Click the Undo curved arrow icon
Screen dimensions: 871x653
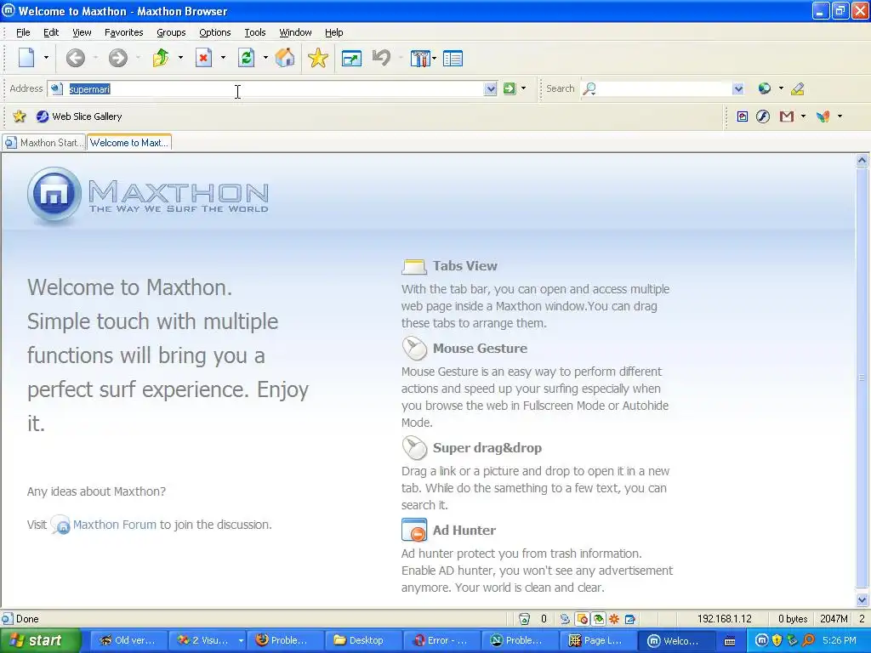[x=381, y=58]
